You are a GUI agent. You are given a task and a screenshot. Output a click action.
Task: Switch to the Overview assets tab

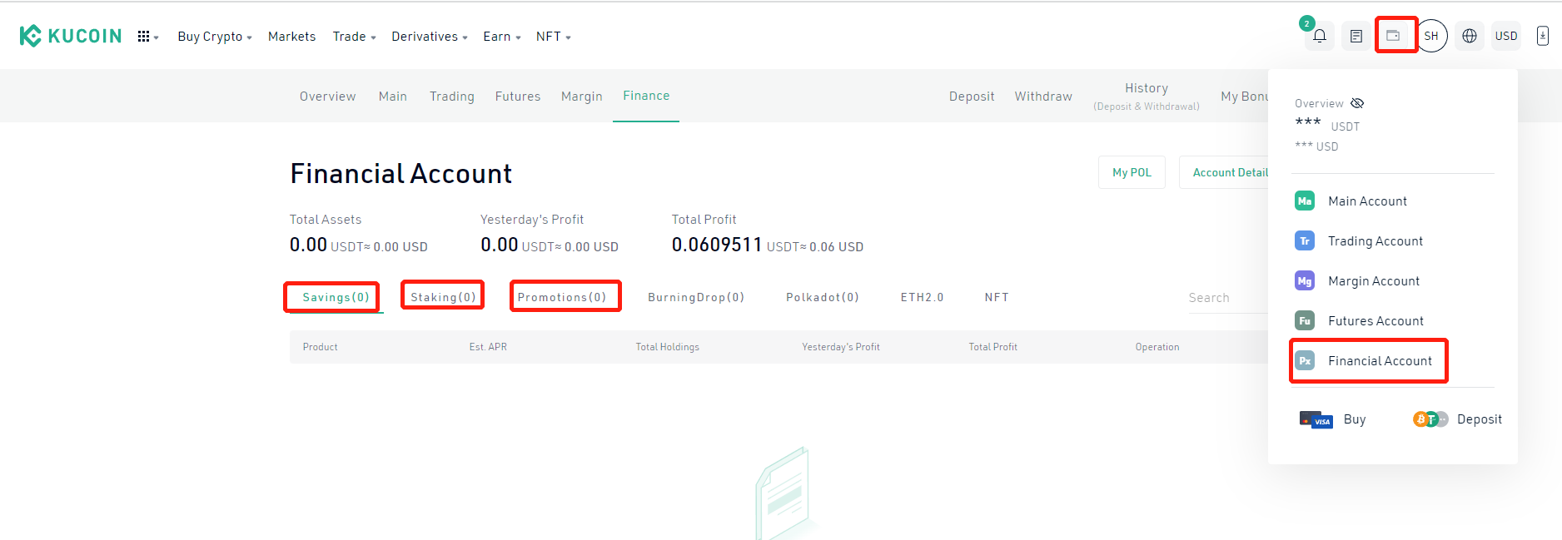tap(327, 97)
